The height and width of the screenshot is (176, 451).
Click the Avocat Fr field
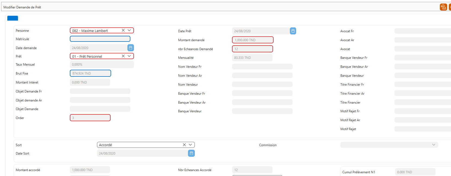pyautogui.click(x=423, y=31)
